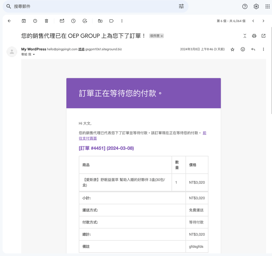Click the 前往支付頁面 payment page link

pos(88,138)
